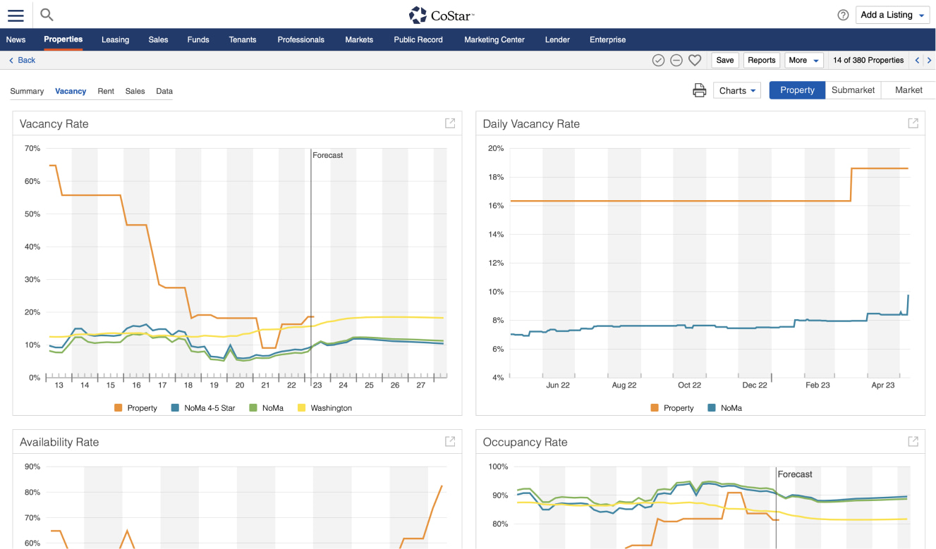The image size is (936, 549).
Task: Go Back to the previous page
Action: click(x=22, y=61)
